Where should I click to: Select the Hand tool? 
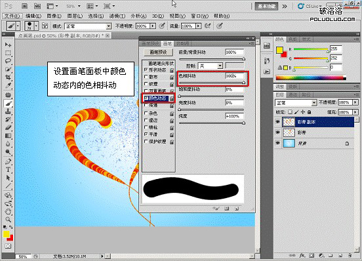(x=8, y=211)
